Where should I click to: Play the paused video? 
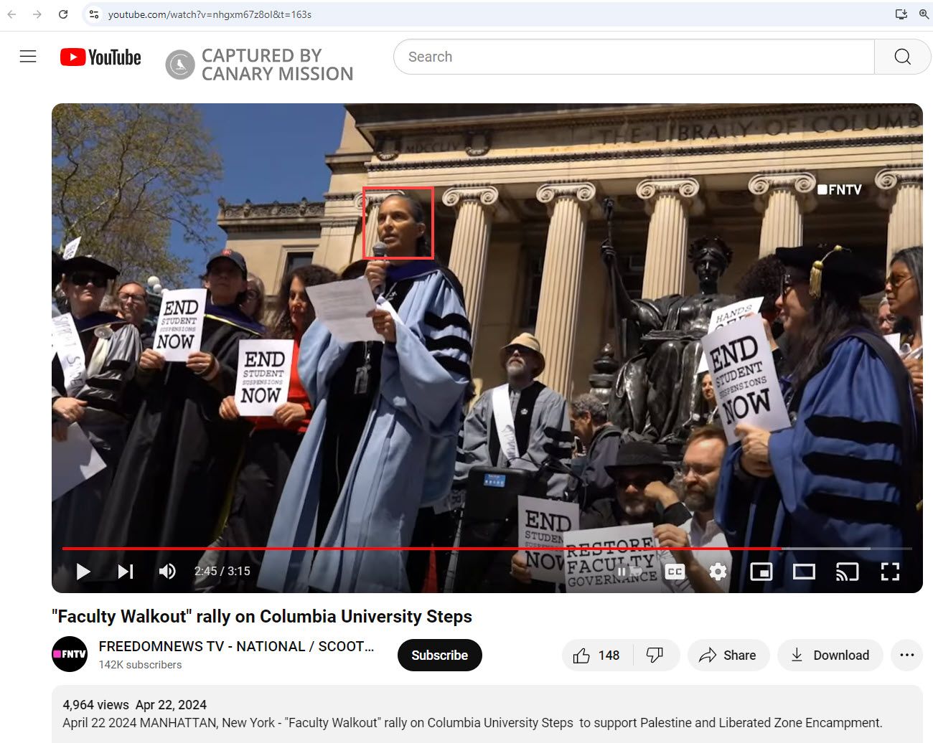click(83, 572)
